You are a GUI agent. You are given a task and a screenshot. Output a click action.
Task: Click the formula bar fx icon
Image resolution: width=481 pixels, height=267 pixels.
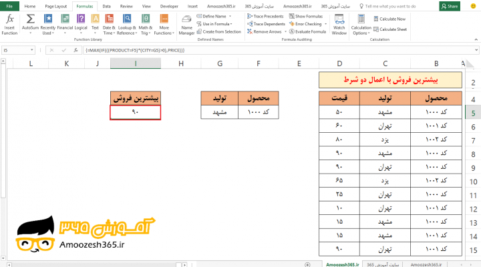point(75,50)
